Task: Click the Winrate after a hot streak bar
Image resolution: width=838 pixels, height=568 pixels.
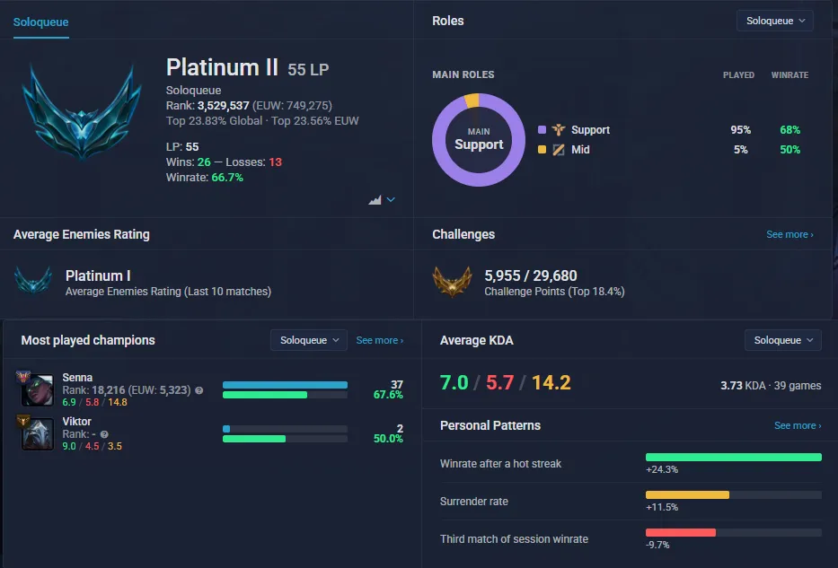Action: [733, 457]
